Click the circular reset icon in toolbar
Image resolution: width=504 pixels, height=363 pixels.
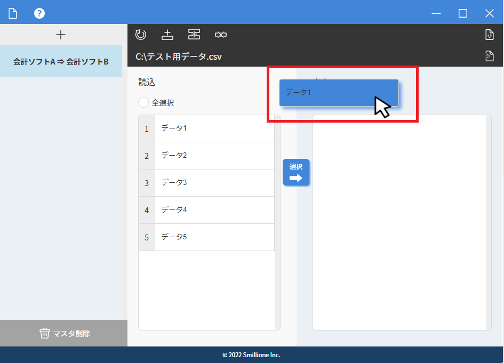[141, 35]
